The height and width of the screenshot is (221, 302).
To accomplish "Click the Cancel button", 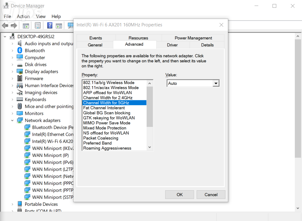I will 211,195.
